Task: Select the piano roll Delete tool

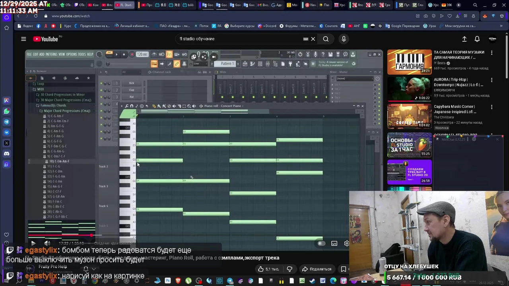Action: (169, 106)
